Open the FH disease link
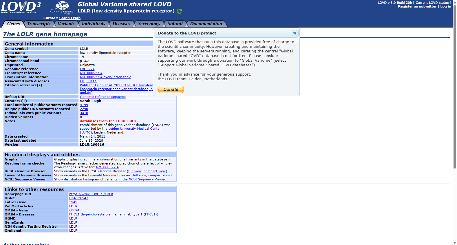The width and height of the screenshot is (457, 245). pos(82,81)
